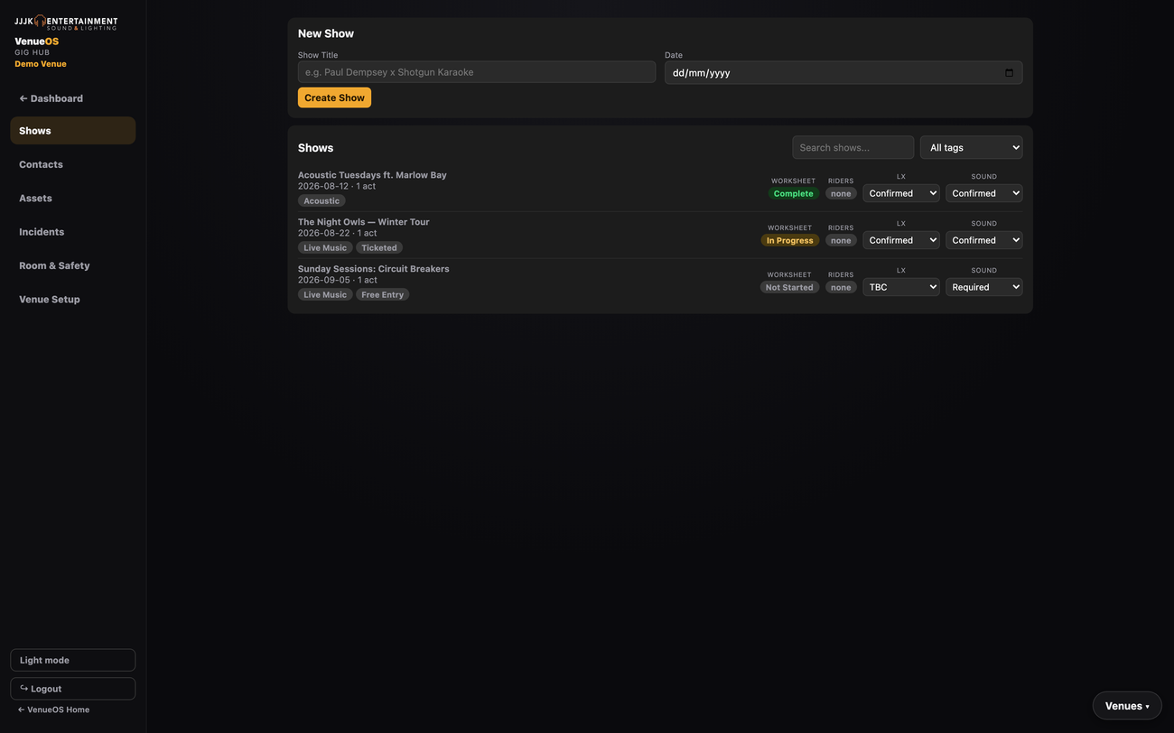Return to VenueOS Home
The height and width of the screenshot is (733, 1174).
pos(54,710)
